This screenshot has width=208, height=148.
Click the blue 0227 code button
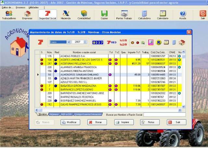coord(98,42)
